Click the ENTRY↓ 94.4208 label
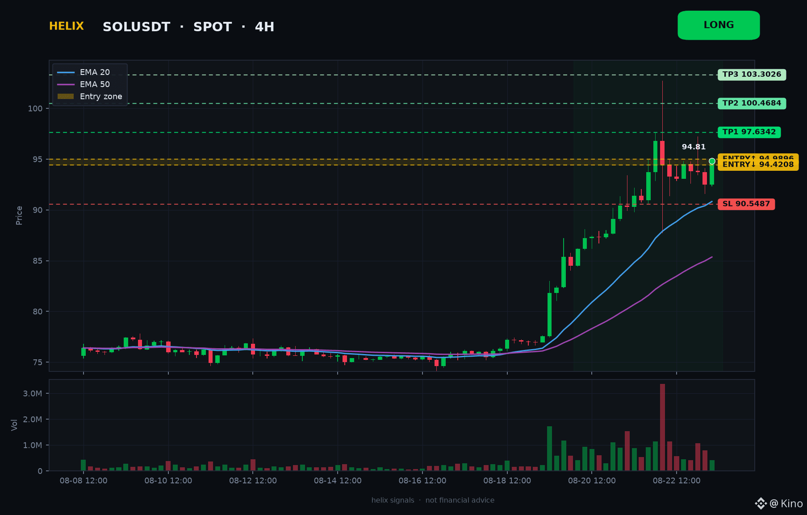This screenshot has width=807, height=515. coord(758,165)
